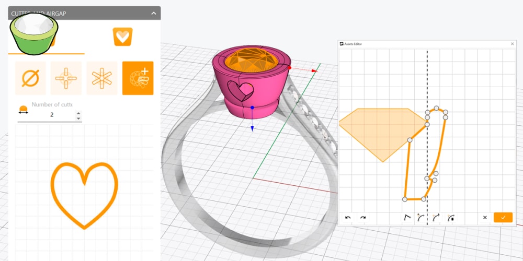
Task: Select the diameter symbol cutter option
Action: [30, 78]
